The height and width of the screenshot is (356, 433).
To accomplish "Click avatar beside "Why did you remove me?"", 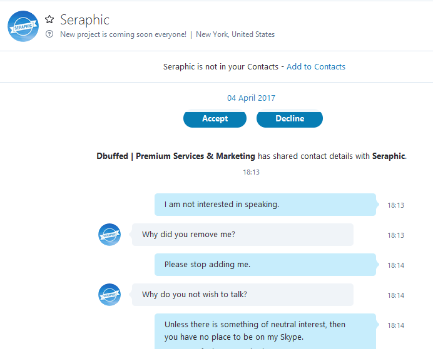I will 110,235.
